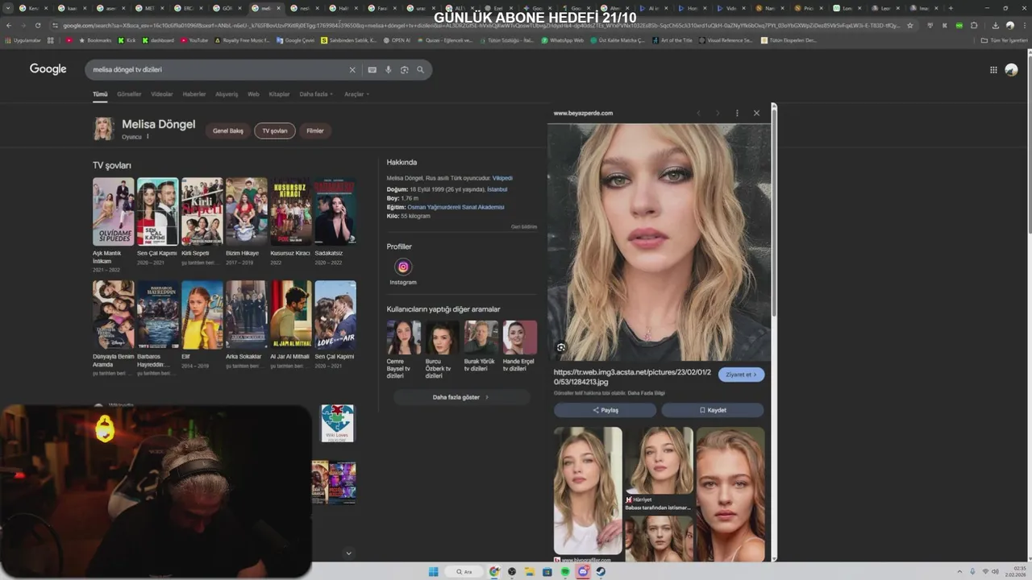Open Microsoft Store from the taskbar
The width and height of the screenshot is (1032, 580).
point(547,572)
